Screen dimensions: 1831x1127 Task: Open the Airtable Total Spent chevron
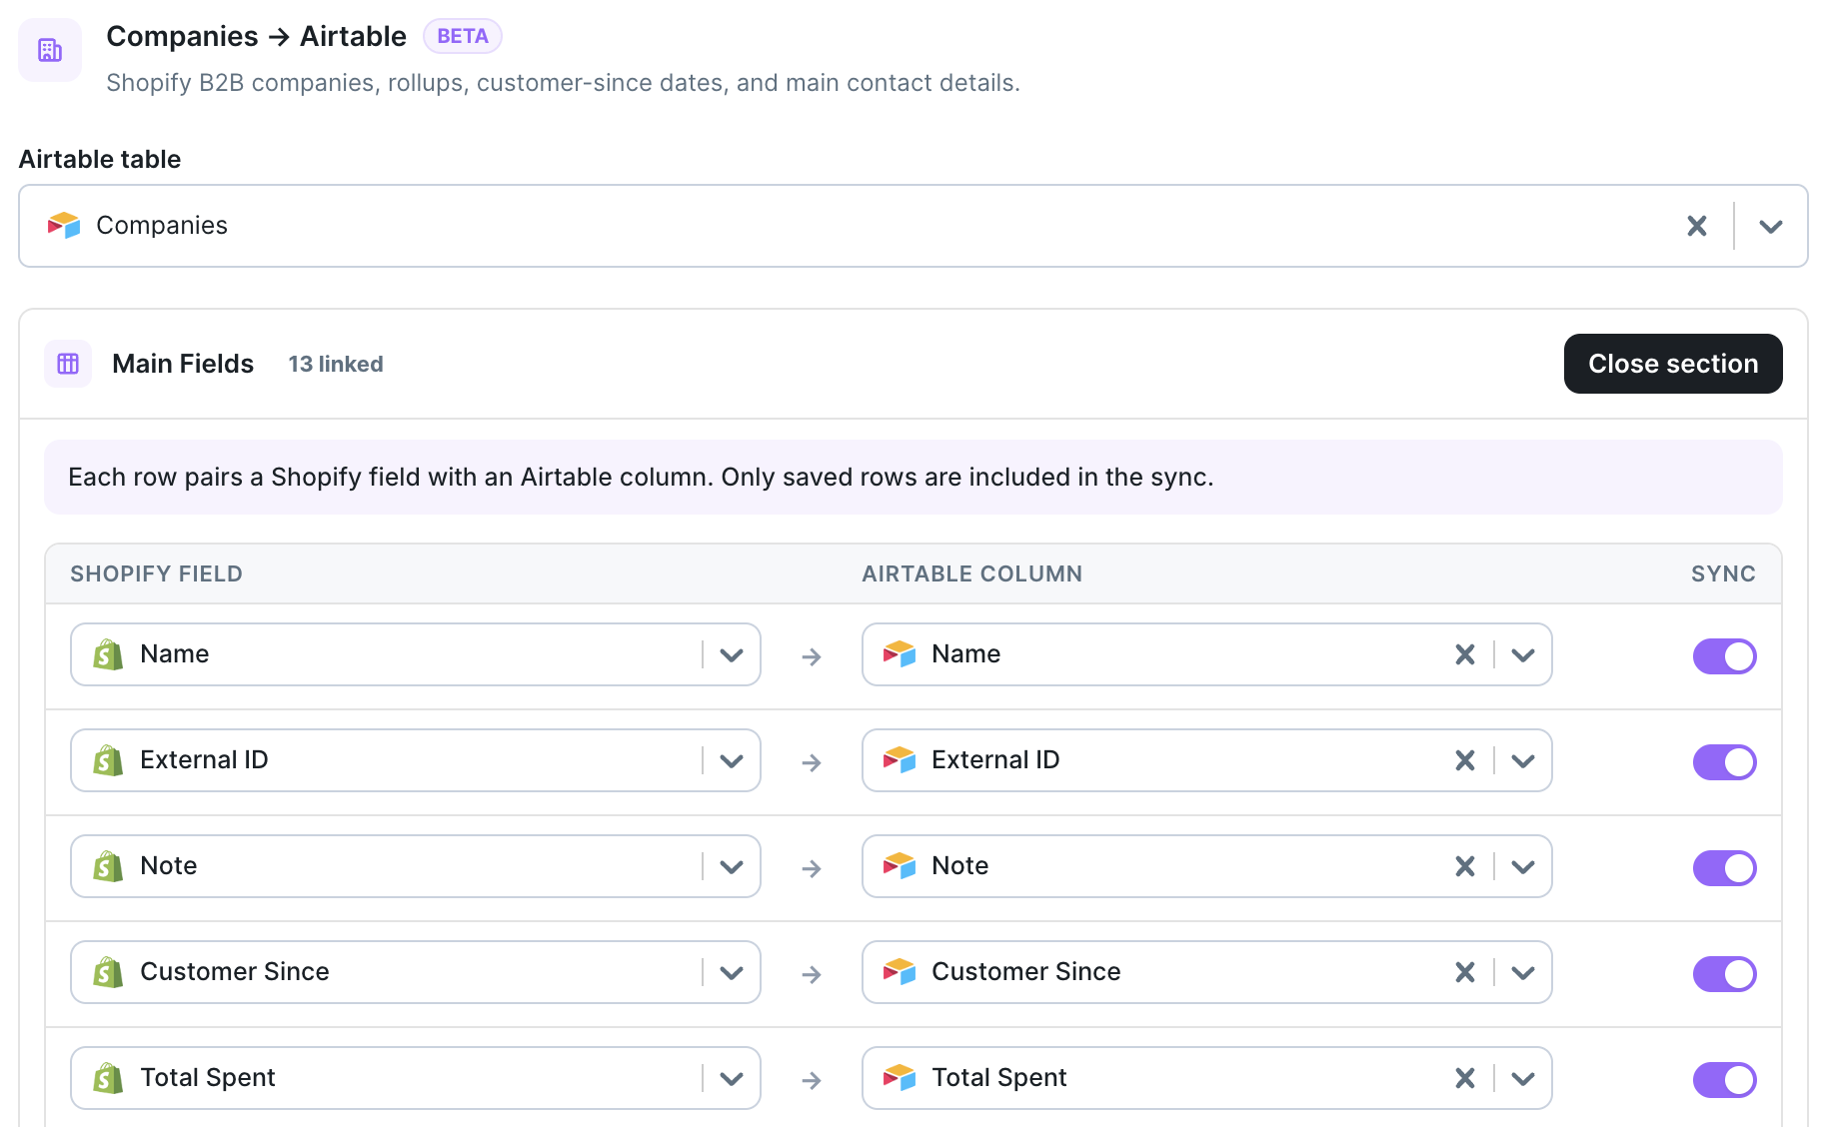click(1523, 1079)
